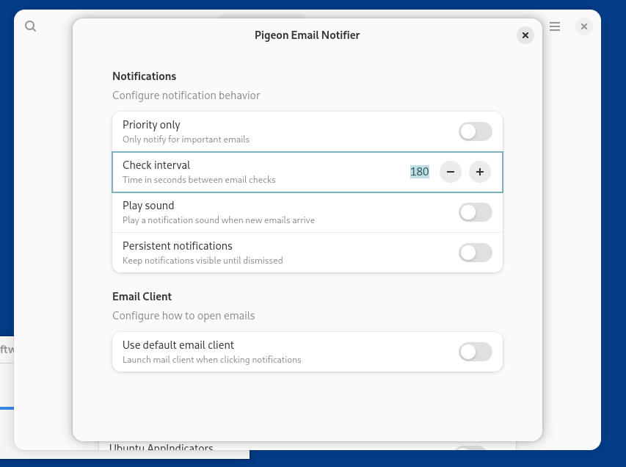Close the Pigeon Email Notifier dialog
Screen dimensions: 626x467
(x=525, y=35)
